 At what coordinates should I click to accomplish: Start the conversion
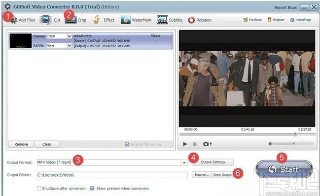tap(284, 169)
